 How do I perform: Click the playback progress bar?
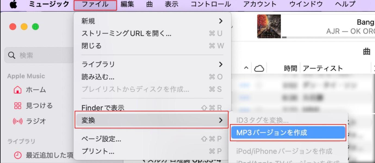point(328,37)
